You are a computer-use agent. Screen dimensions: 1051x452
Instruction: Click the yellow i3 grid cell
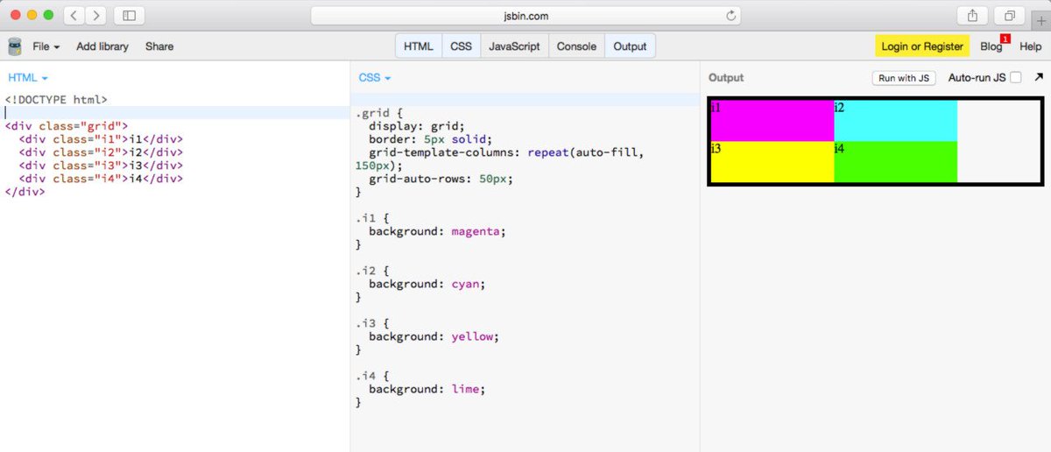tap(772, 161)
